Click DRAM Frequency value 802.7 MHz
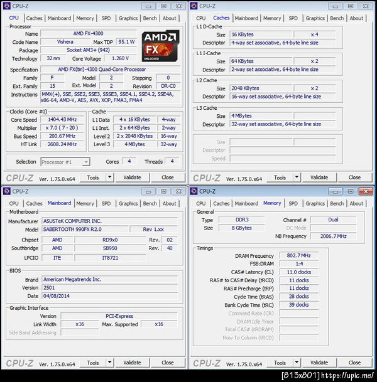 [299, 255]
